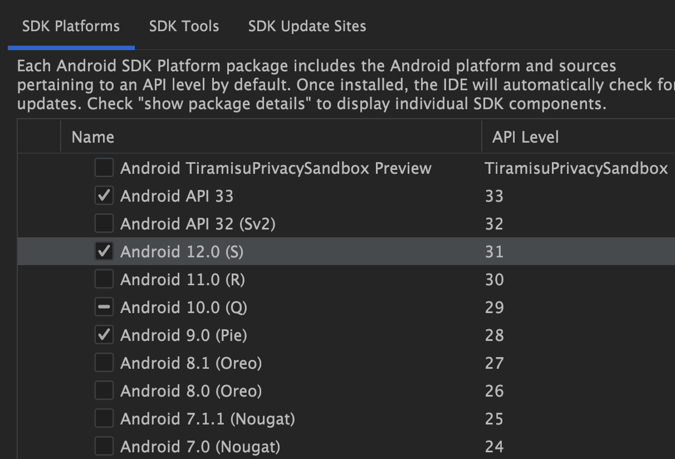
Task: Uncheck Android 9.0 (Pie)
Action: coord(104,335)
